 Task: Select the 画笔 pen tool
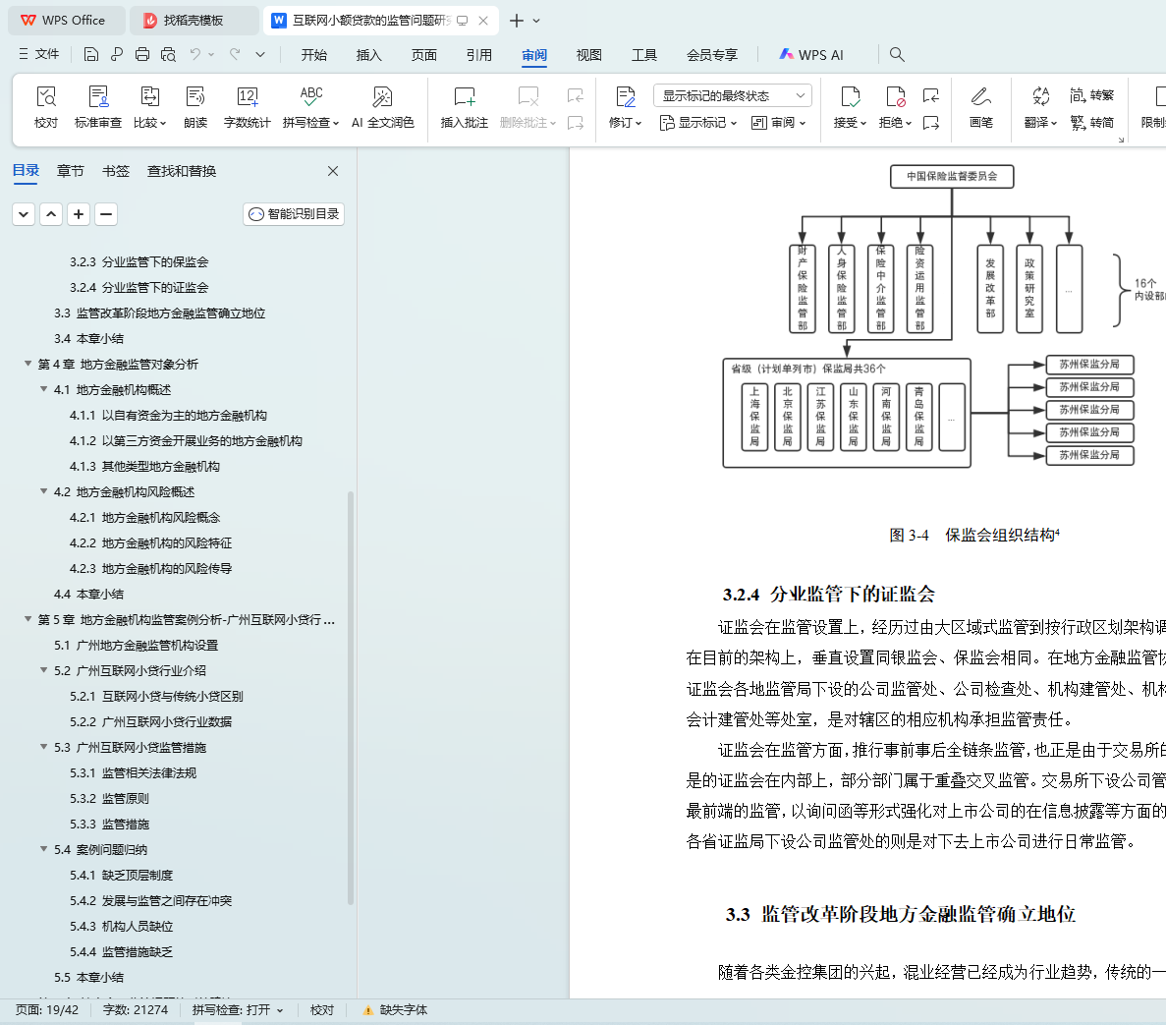click(981, 107)
